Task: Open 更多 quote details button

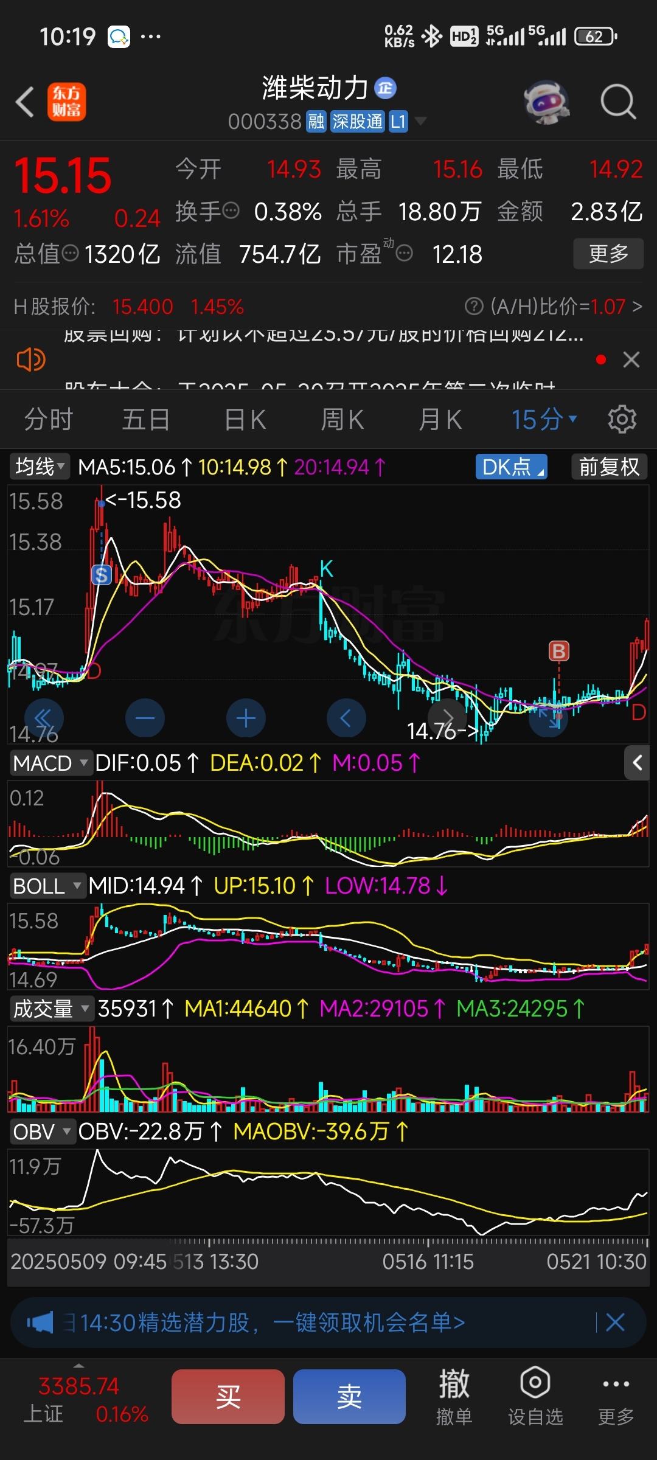Action: coord(608,254)
